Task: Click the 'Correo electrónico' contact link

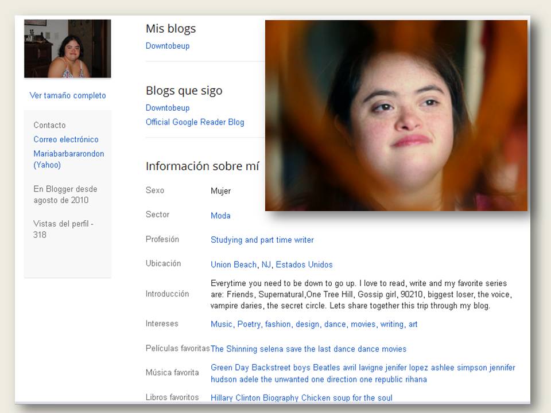Action: (x=66, y=139)
